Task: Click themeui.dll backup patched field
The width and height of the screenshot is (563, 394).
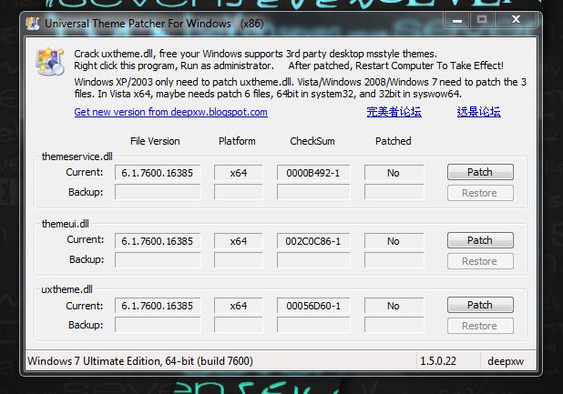Action: 394,260
